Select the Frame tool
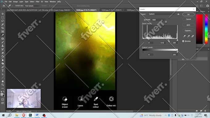 [x=2, y=31]
